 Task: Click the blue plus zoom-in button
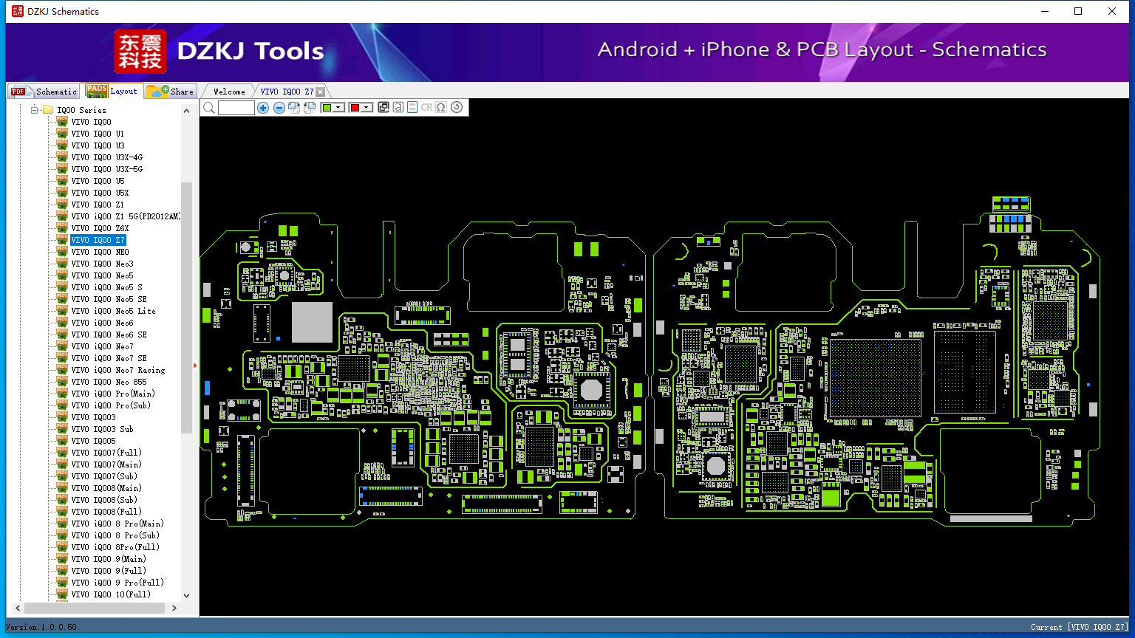[x=263, y=108]
